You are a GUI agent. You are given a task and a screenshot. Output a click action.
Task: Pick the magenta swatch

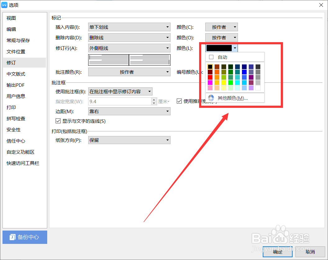210,83
